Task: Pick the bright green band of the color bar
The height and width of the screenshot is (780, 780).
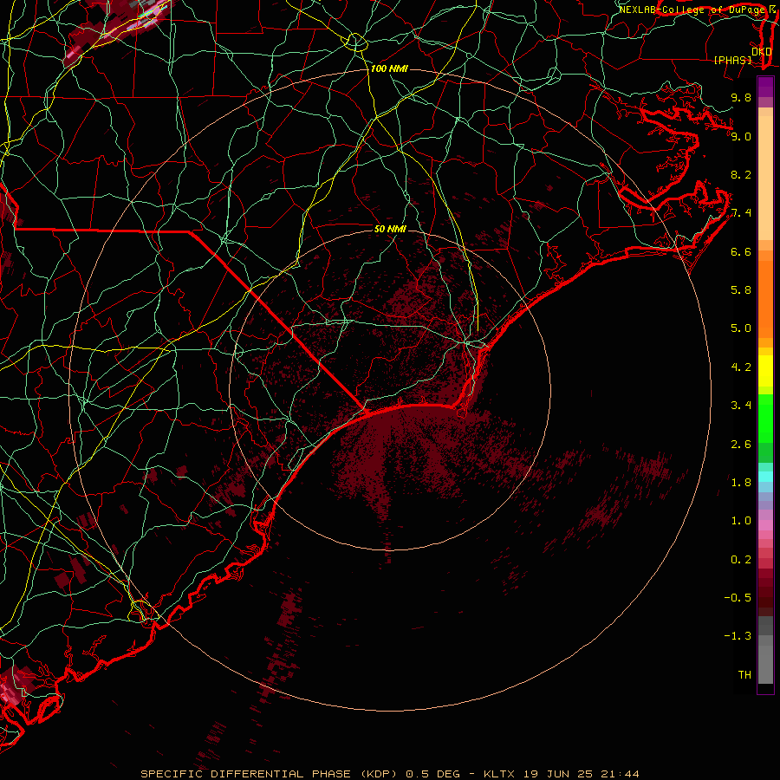Action: click(x=765, y=418)
